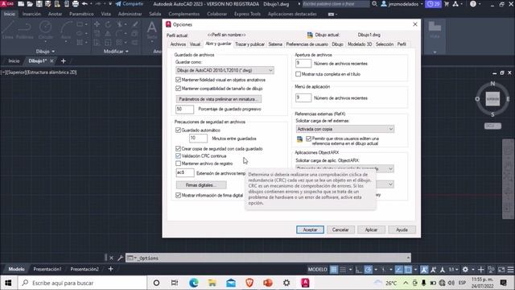Switch to the Archivos tab
The height and width of the screenshot is (290, 515).
(x=178, y=44)
